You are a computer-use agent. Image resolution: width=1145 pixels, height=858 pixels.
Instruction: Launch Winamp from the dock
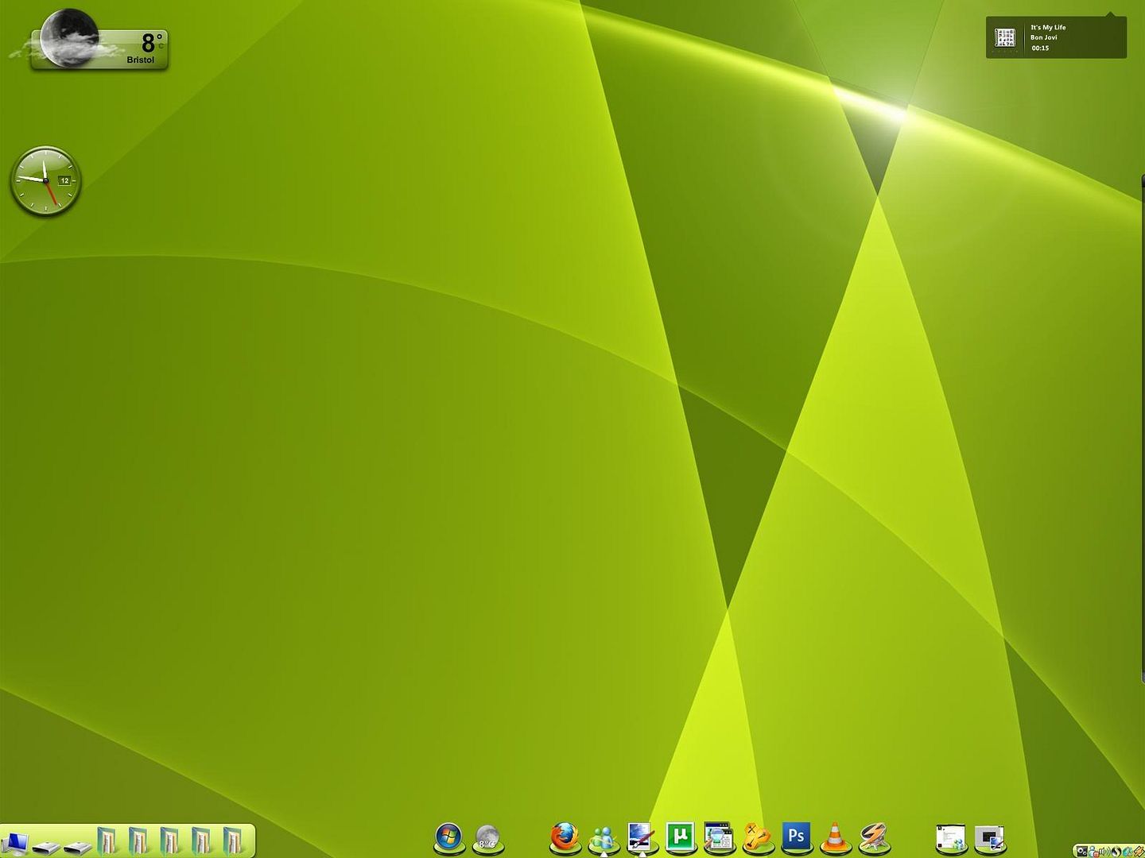click(873, 837)
